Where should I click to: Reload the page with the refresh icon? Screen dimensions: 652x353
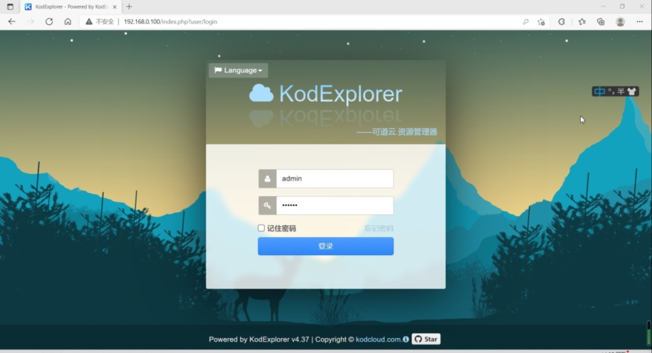[49, 22]
